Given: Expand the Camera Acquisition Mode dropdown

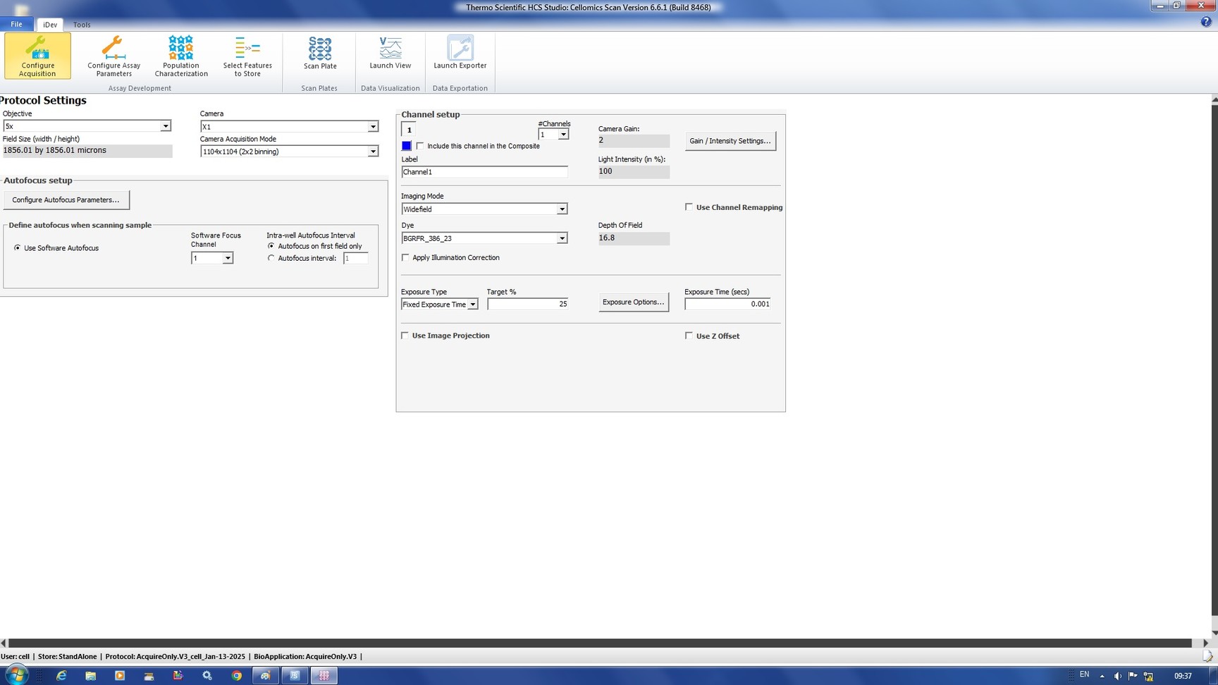Looking at the screenshot, I should pyautogui.click(x=372, y=152).
